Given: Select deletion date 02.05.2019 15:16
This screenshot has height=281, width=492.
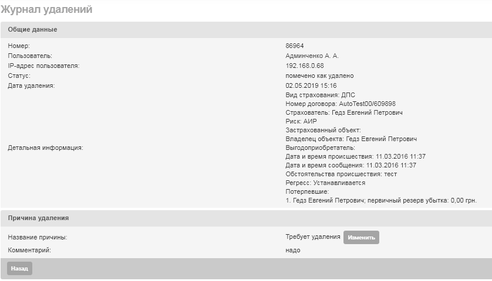Looking at the screenshot, I should click(x=311, y=85).
